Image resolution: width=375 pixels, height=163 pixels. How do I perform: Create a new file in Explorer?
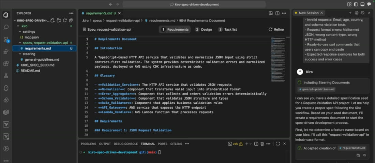pos(52,20)
